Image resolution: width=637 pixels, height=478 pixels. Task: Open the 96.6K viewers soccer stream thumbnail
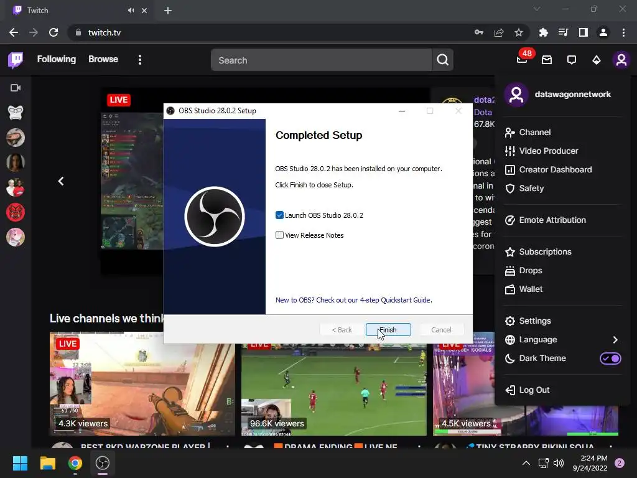click(334, 390)
